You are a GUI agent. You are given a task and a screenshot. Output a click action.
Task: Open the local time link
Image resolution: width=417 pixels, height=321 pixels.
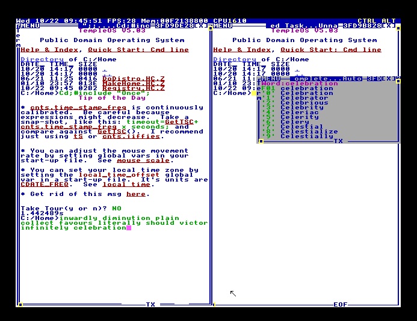(126, 185)
